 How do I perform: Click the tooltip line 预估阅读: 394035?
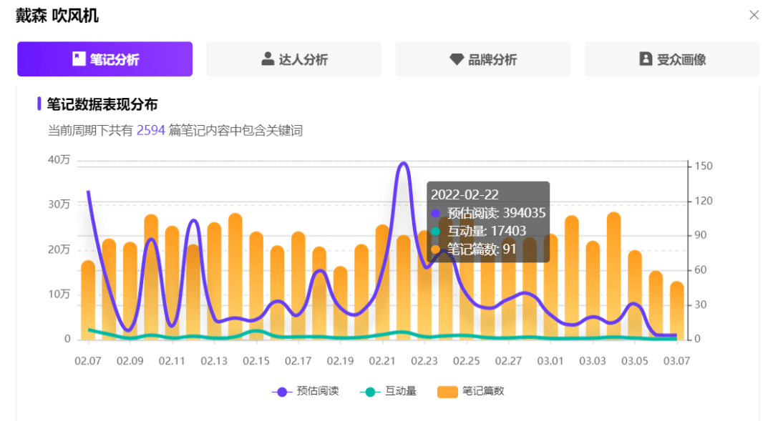[488, 213]
